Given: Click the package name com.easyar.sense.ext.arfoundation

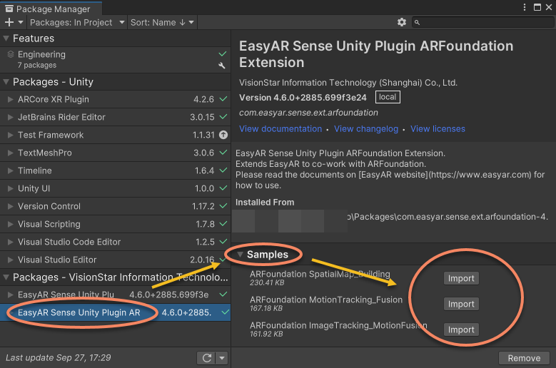Looking at the screenshot, I should tap(308, 113).
